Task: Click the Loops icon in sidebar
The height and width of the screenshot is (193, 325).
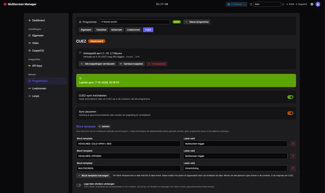Action: (x=30, y=96)
